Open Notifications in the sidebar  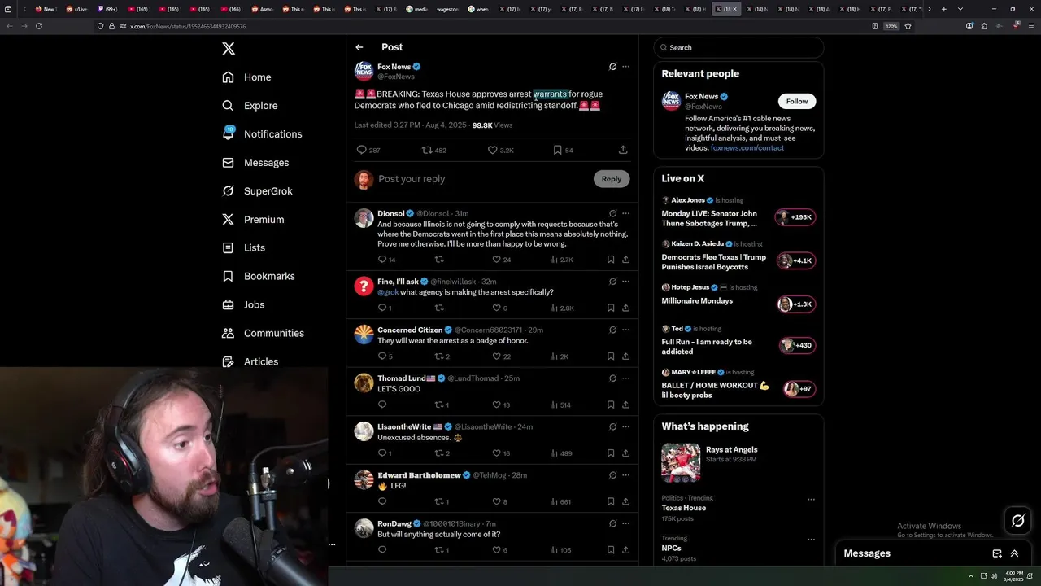coord(262,134)
